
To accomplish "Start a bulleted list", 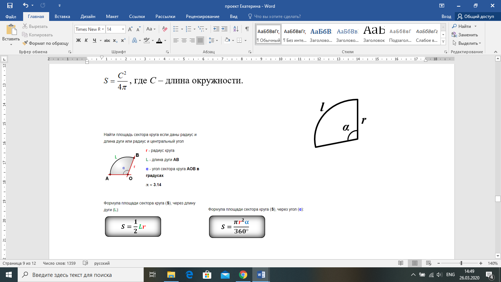I will [x=176, y=29].
